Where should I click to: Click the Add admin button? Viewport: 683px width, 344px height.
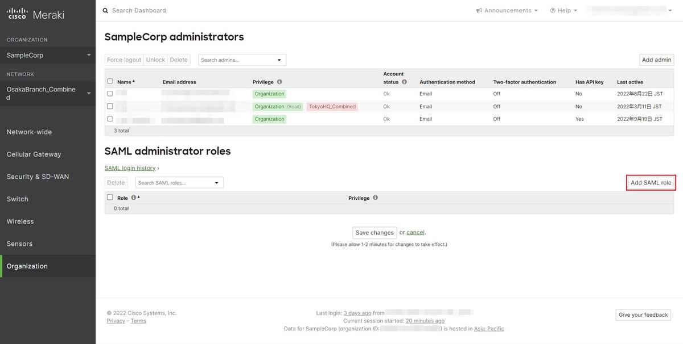[657, 60]
